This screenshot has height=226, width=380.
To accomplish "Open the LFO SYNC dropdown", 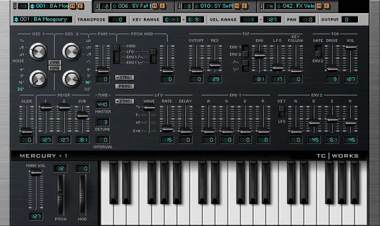I will [x=125, y=101].
